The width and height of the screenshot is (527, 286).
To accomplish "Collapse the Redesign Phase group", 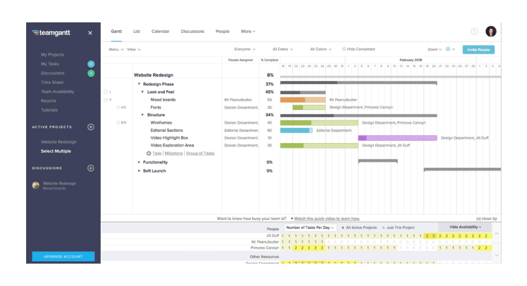I will [139, 84].
